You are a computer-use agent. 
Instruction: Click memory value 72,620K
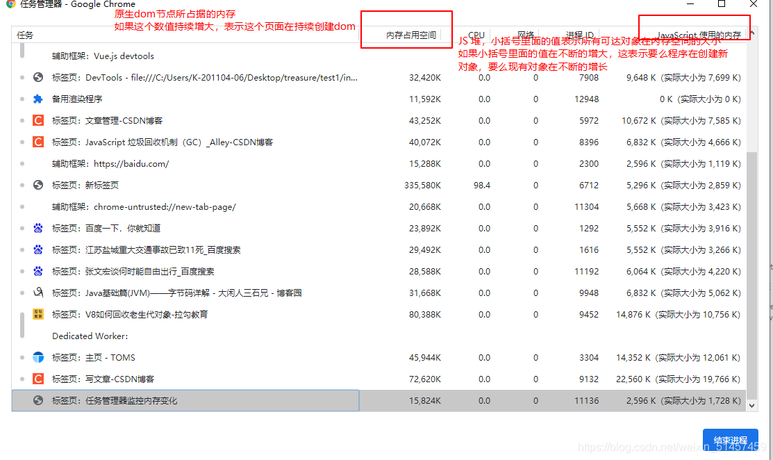(425, 379)
